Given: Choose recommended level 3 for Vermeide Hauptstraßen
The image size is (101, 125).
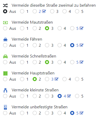Looking at the screenshot, I should (x=47, y=79).
